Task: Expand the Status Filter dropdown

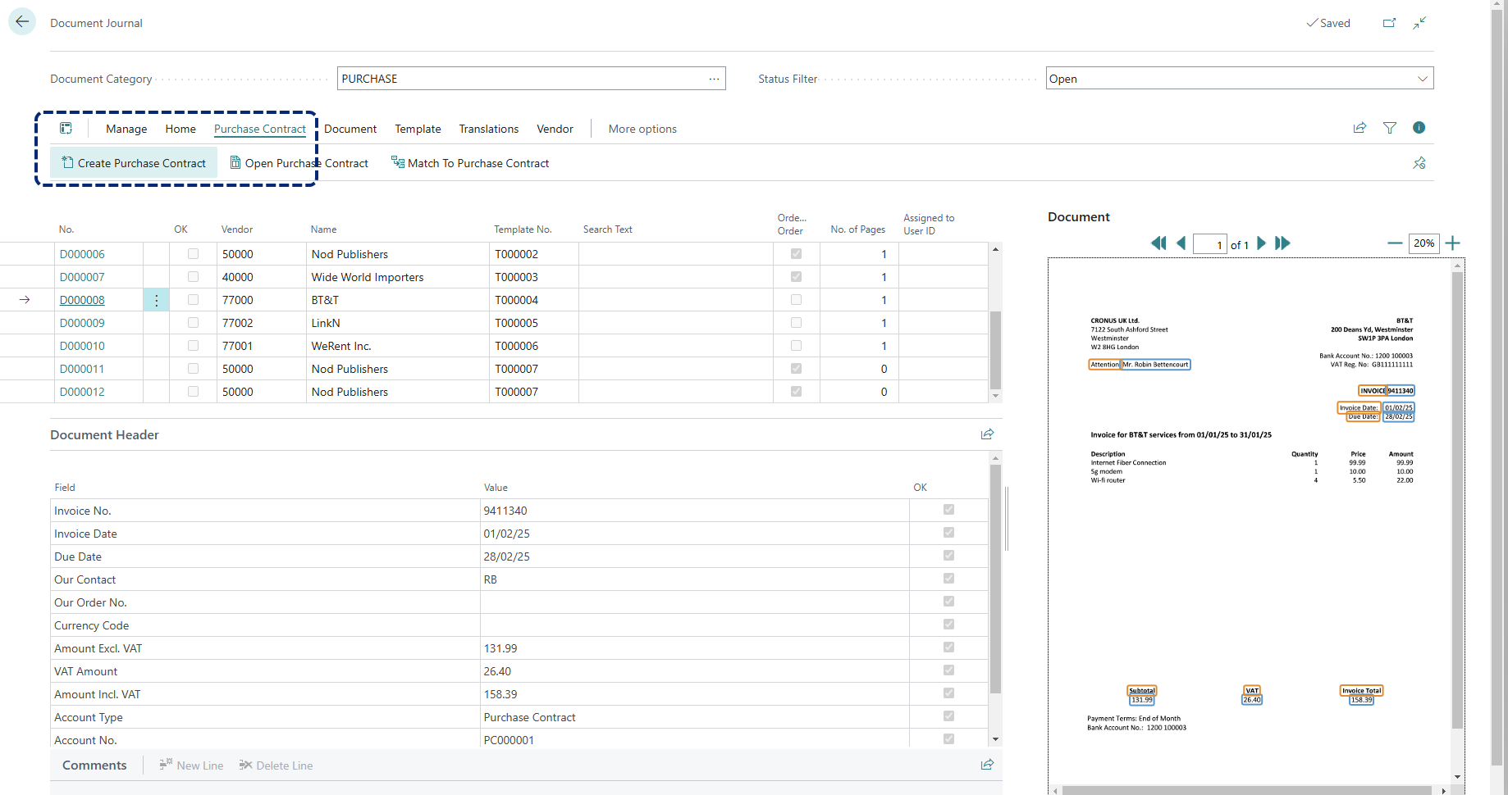Action: (x=1422, y=79)
